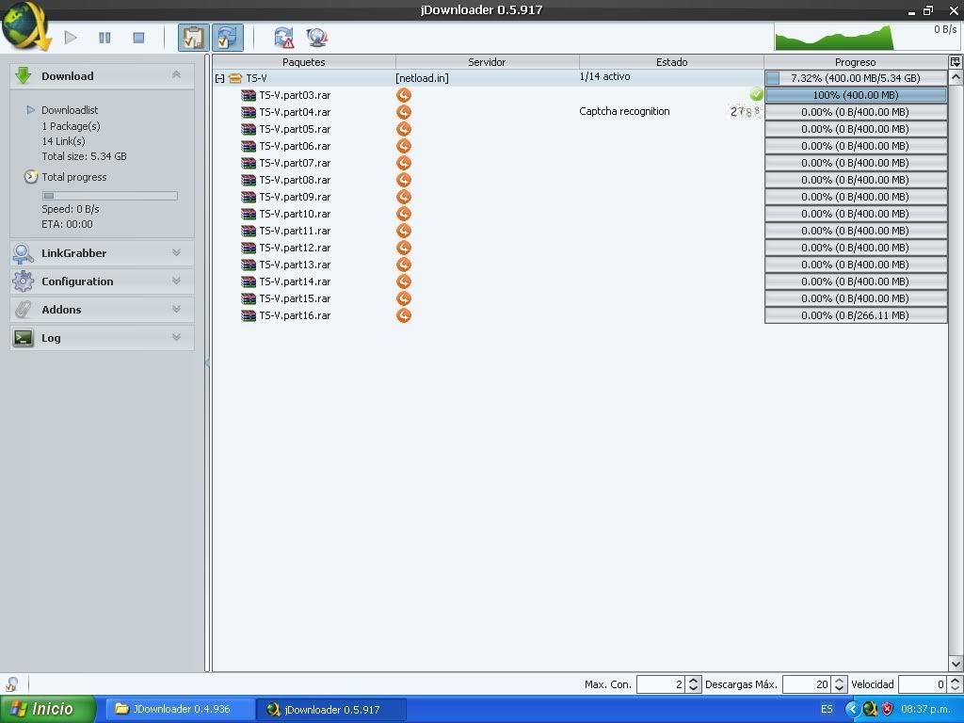Screen dimensions: 964x723
Task: Click the Descargas Máx. input field
Action: coord(807,684)
